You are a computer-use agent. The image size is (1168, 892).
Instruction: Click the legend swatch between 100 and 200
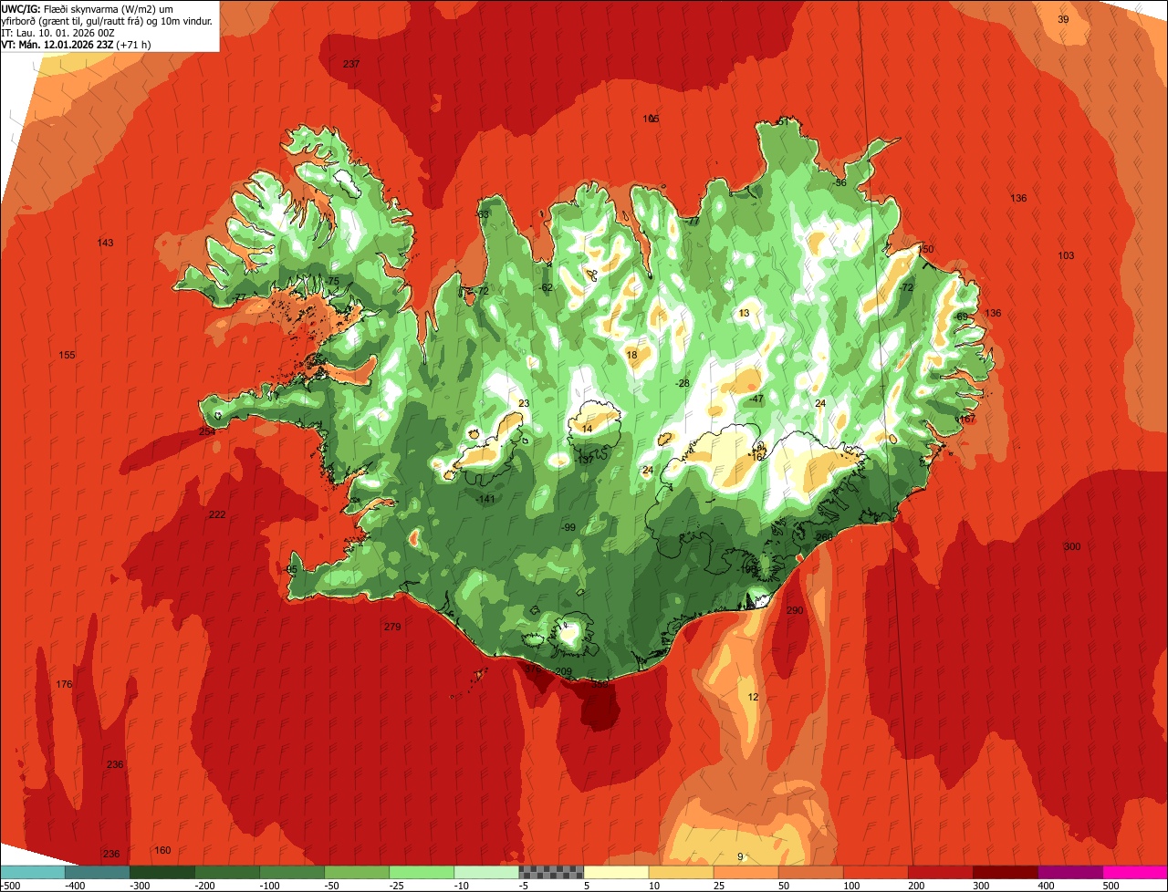(x=876, y=872)
